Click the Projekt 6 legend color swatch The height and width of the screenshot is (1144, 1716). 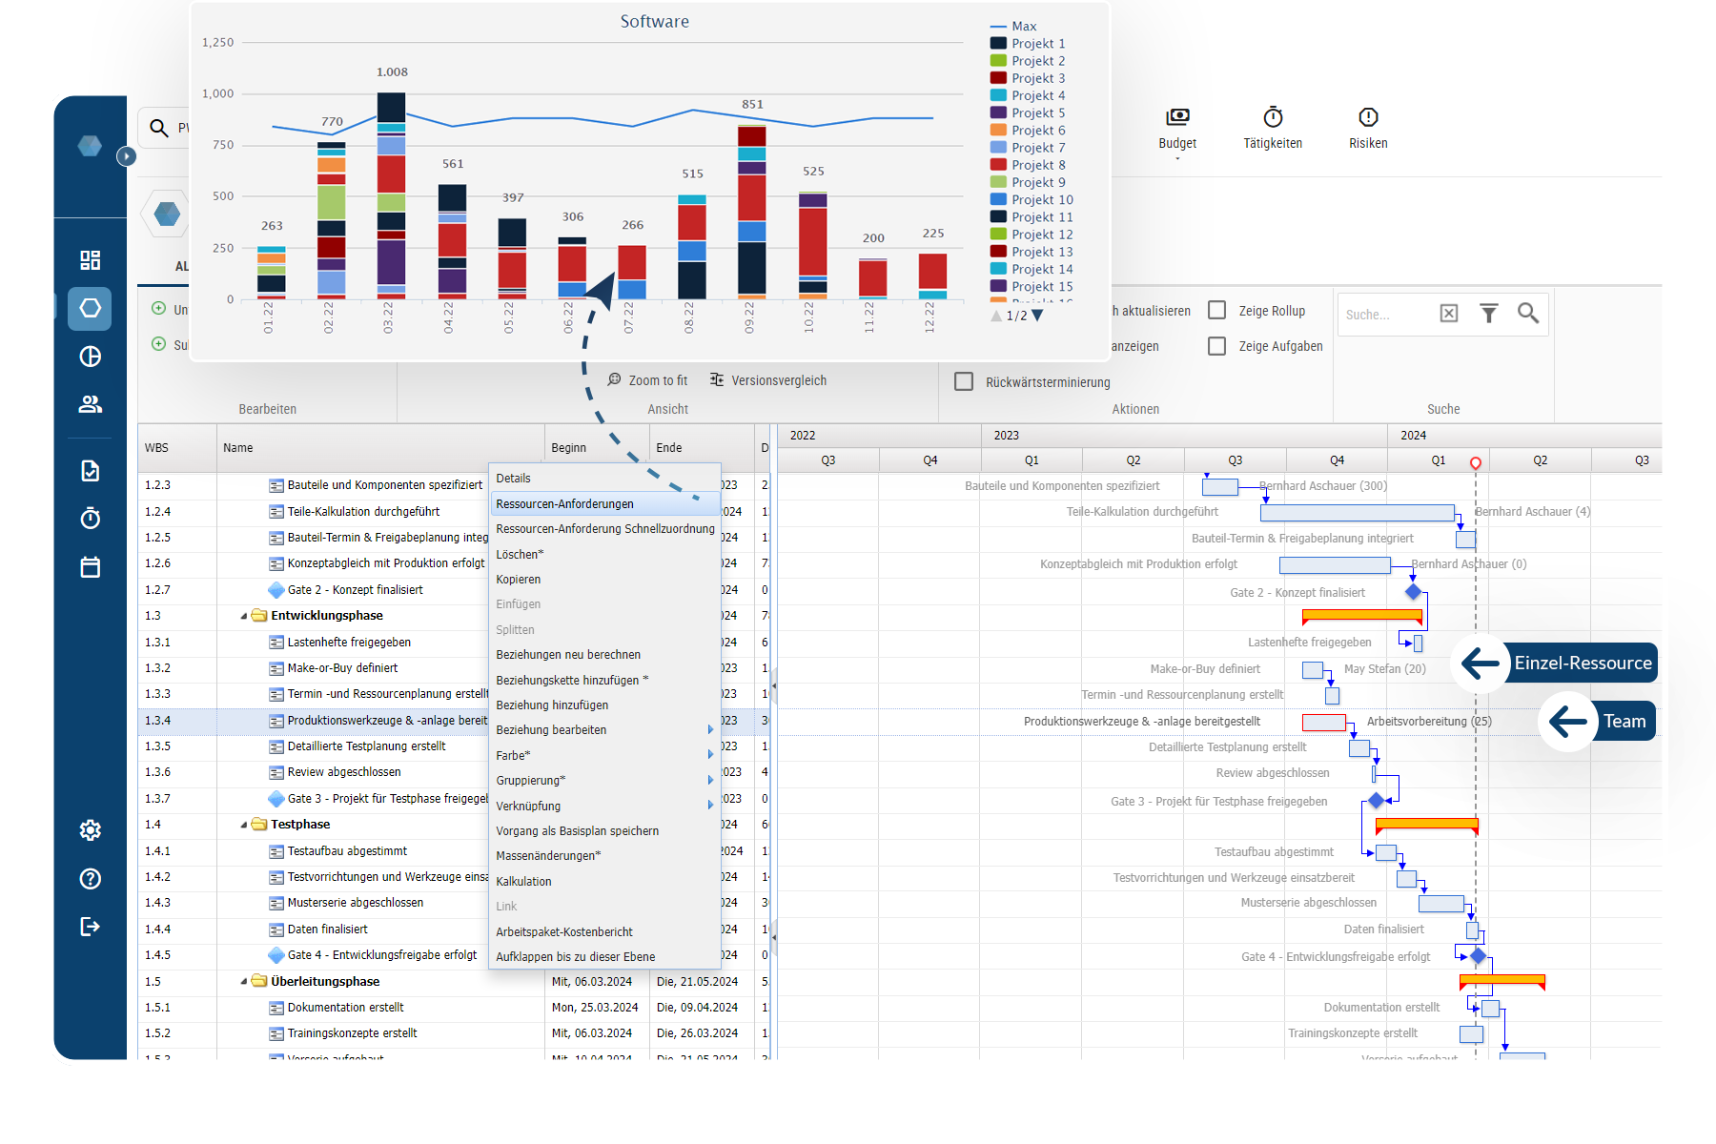click(998, 131)
